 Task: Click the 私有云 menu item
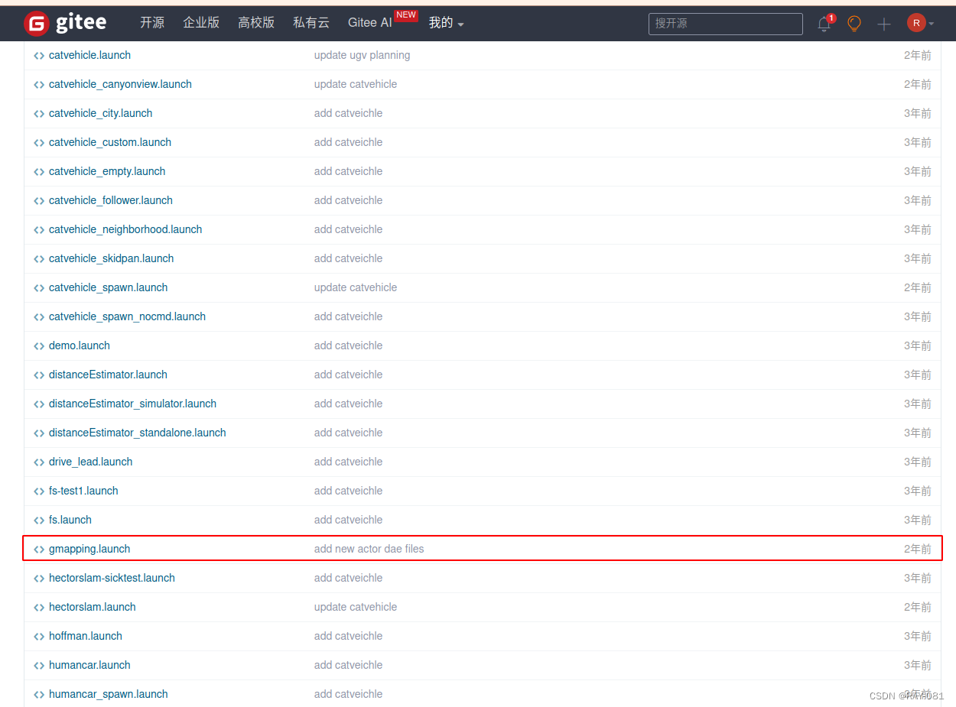(x=311, y=23)
